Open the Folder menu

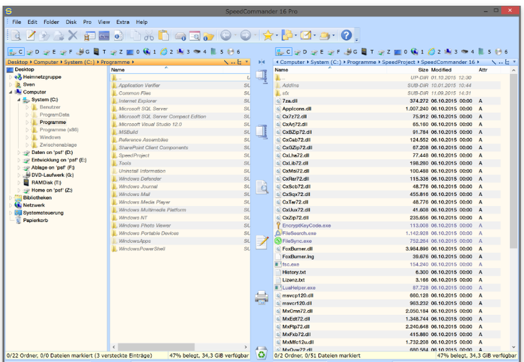51,22
